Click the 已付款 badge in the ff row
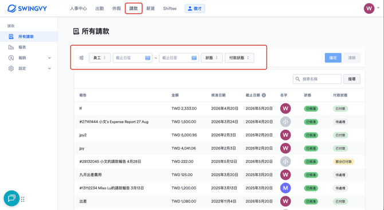Image resolution: width=384 pixels, height=210 pixels. pyautogui.click(x=340, y=108)
